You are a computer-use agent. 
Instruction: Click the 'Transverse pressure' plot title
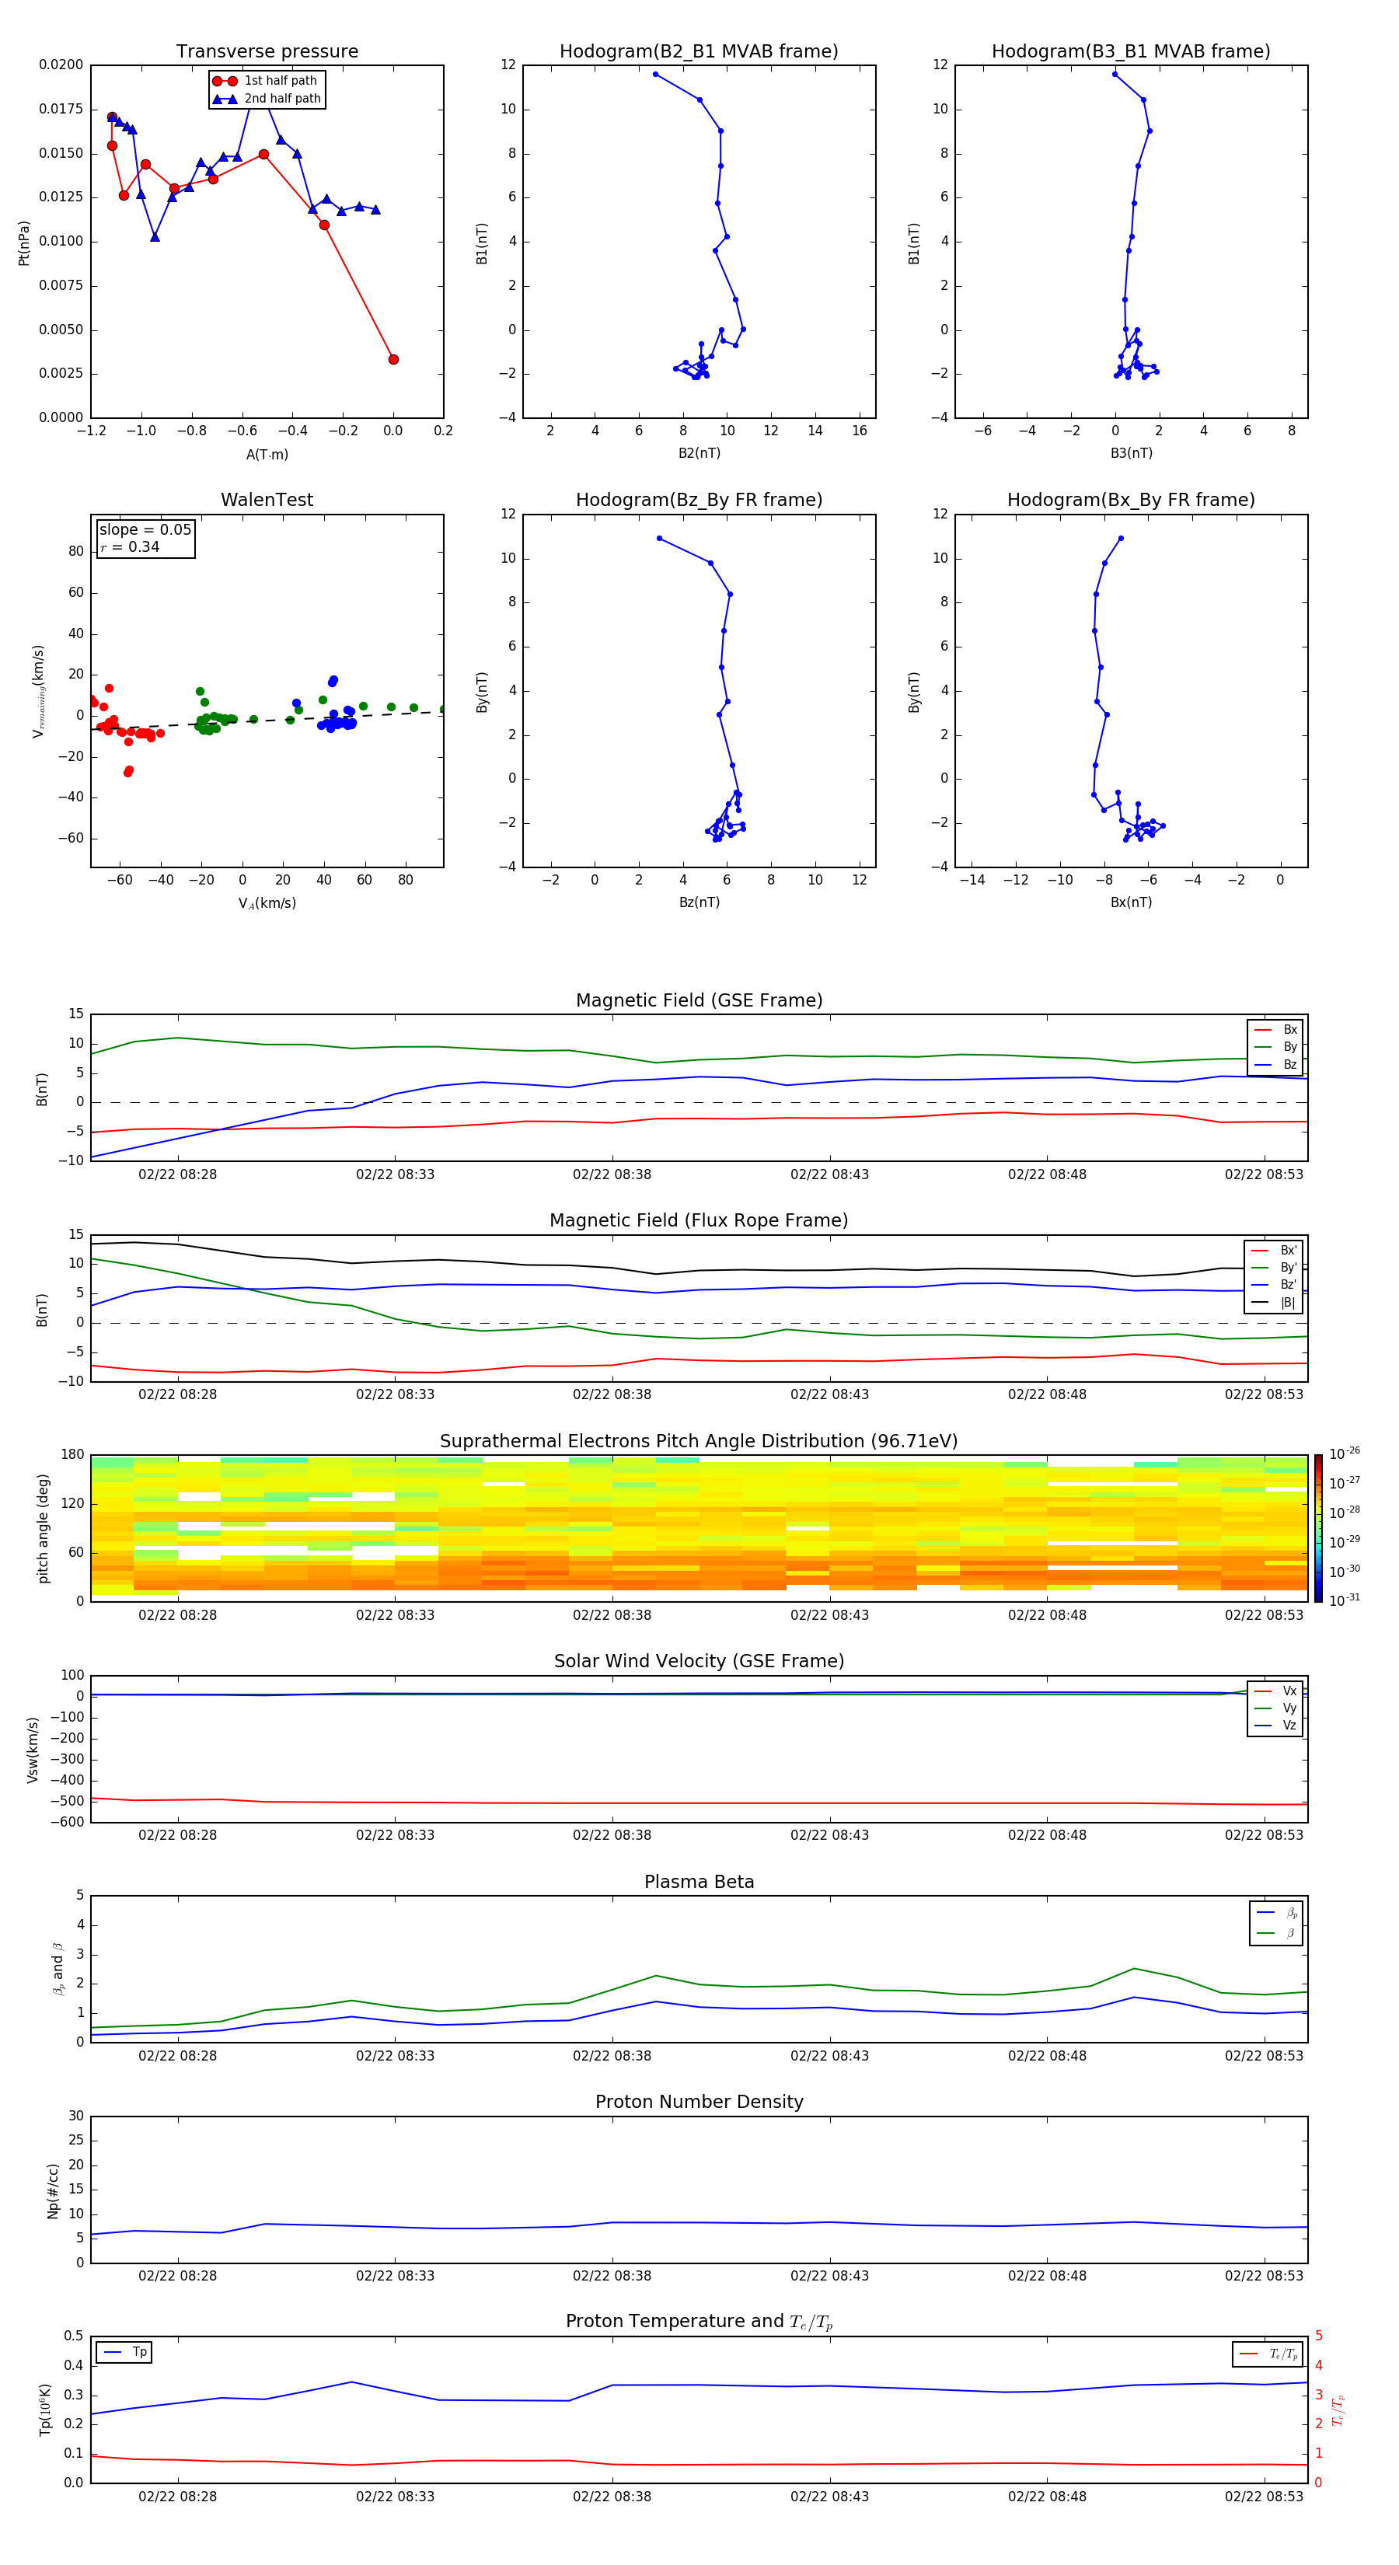coord(267,51)
